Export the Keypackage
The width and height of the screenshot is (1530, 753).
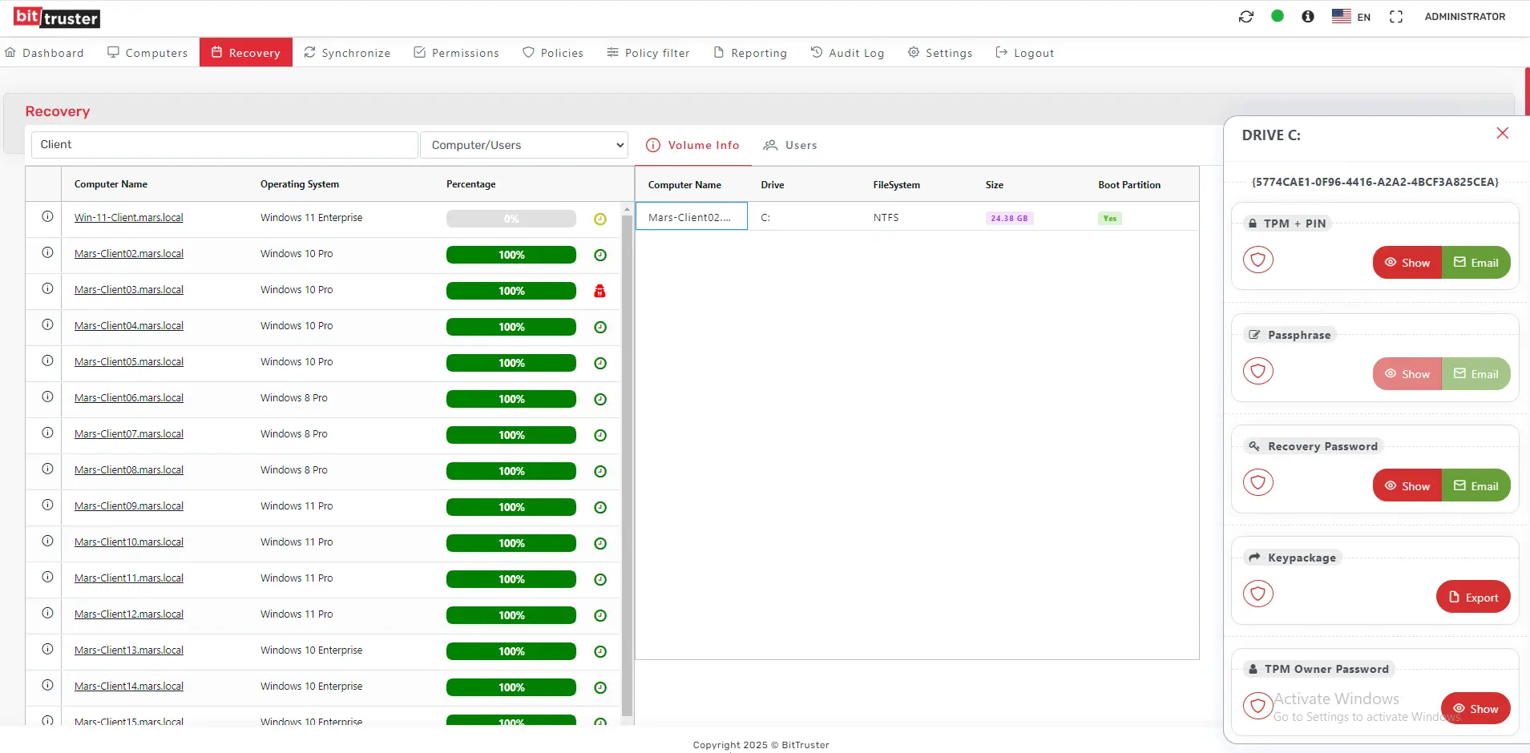(1472, 597)
